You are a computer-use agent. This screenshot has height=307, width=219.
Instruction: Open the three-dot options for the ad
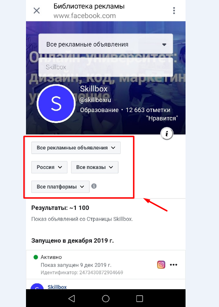173,265
